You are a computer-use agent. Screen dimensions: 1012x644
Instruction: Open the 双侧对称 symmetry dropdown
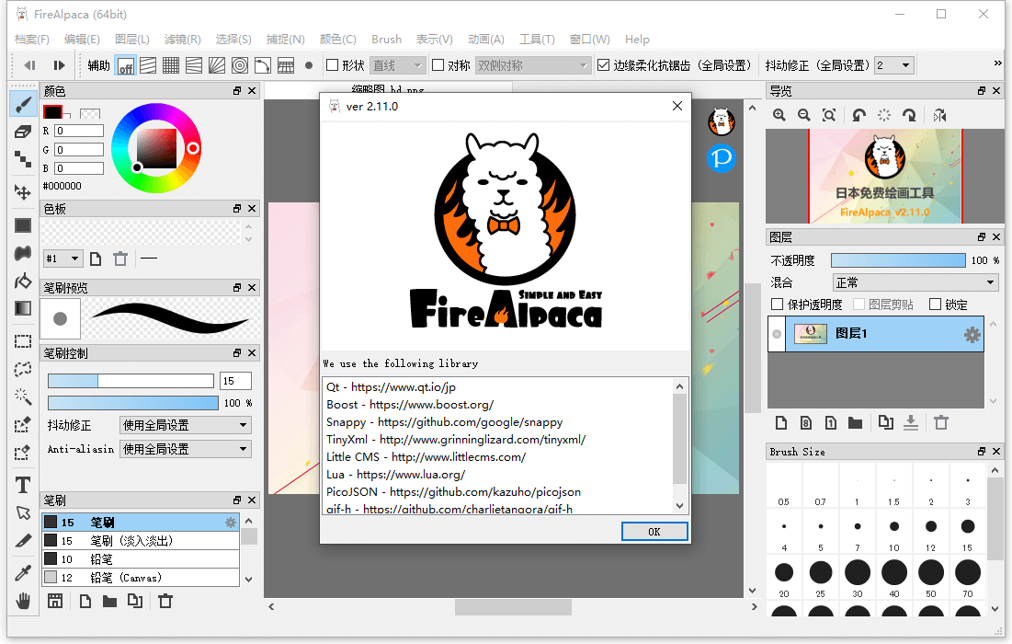tap(533, 65)
